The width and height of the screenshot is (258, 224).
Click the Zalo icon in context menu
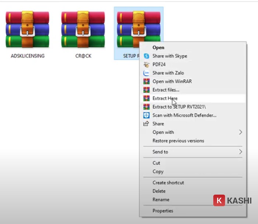pyautogui.click(x=146, y=73)
